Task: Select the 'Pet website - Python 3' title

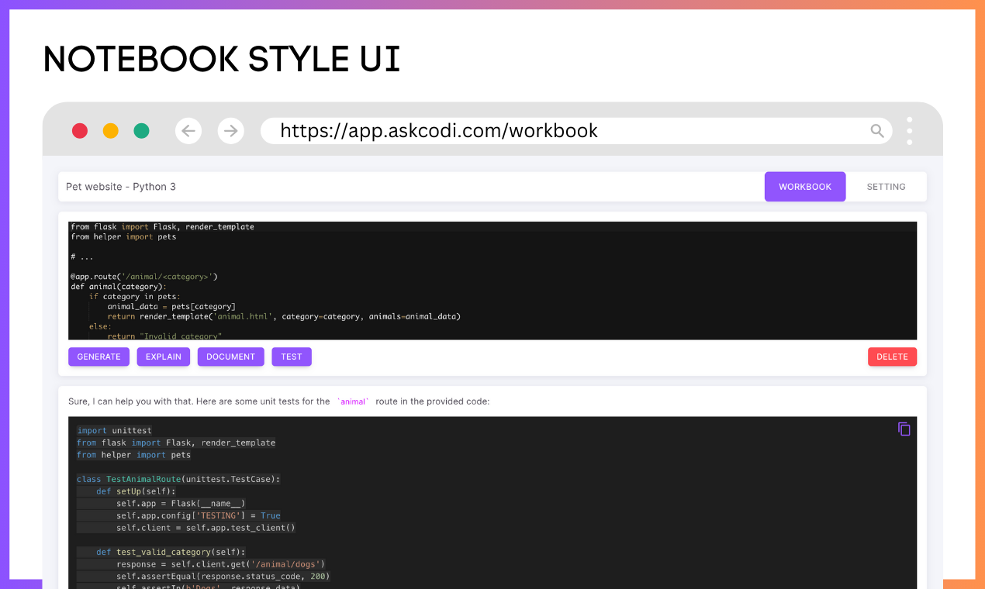Action: pos(121,187)
